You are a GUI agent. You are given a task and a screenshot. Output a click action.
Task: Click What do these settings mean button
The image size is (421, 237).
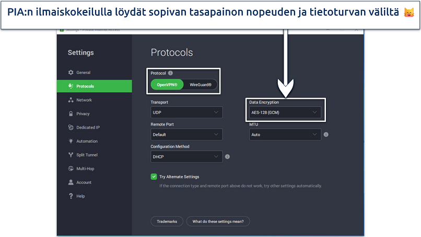218,221
